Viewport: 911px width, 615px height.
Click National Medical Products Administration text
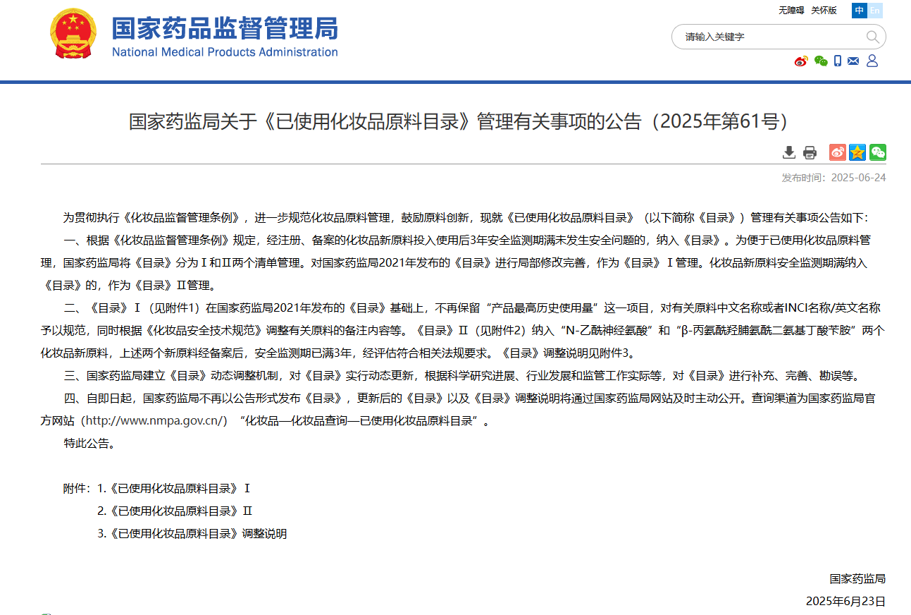pos(225,52)
